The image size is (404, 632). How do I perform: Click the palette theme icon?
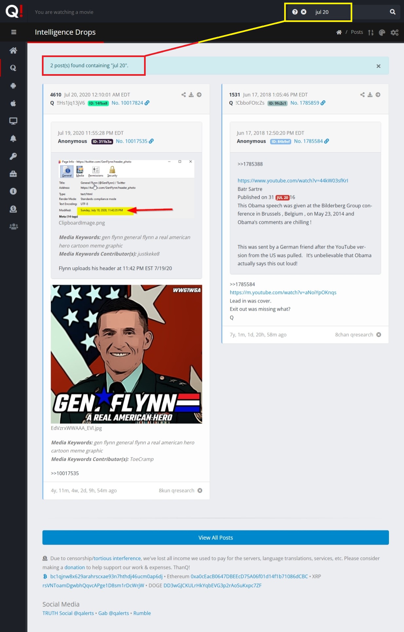(382, 32)
